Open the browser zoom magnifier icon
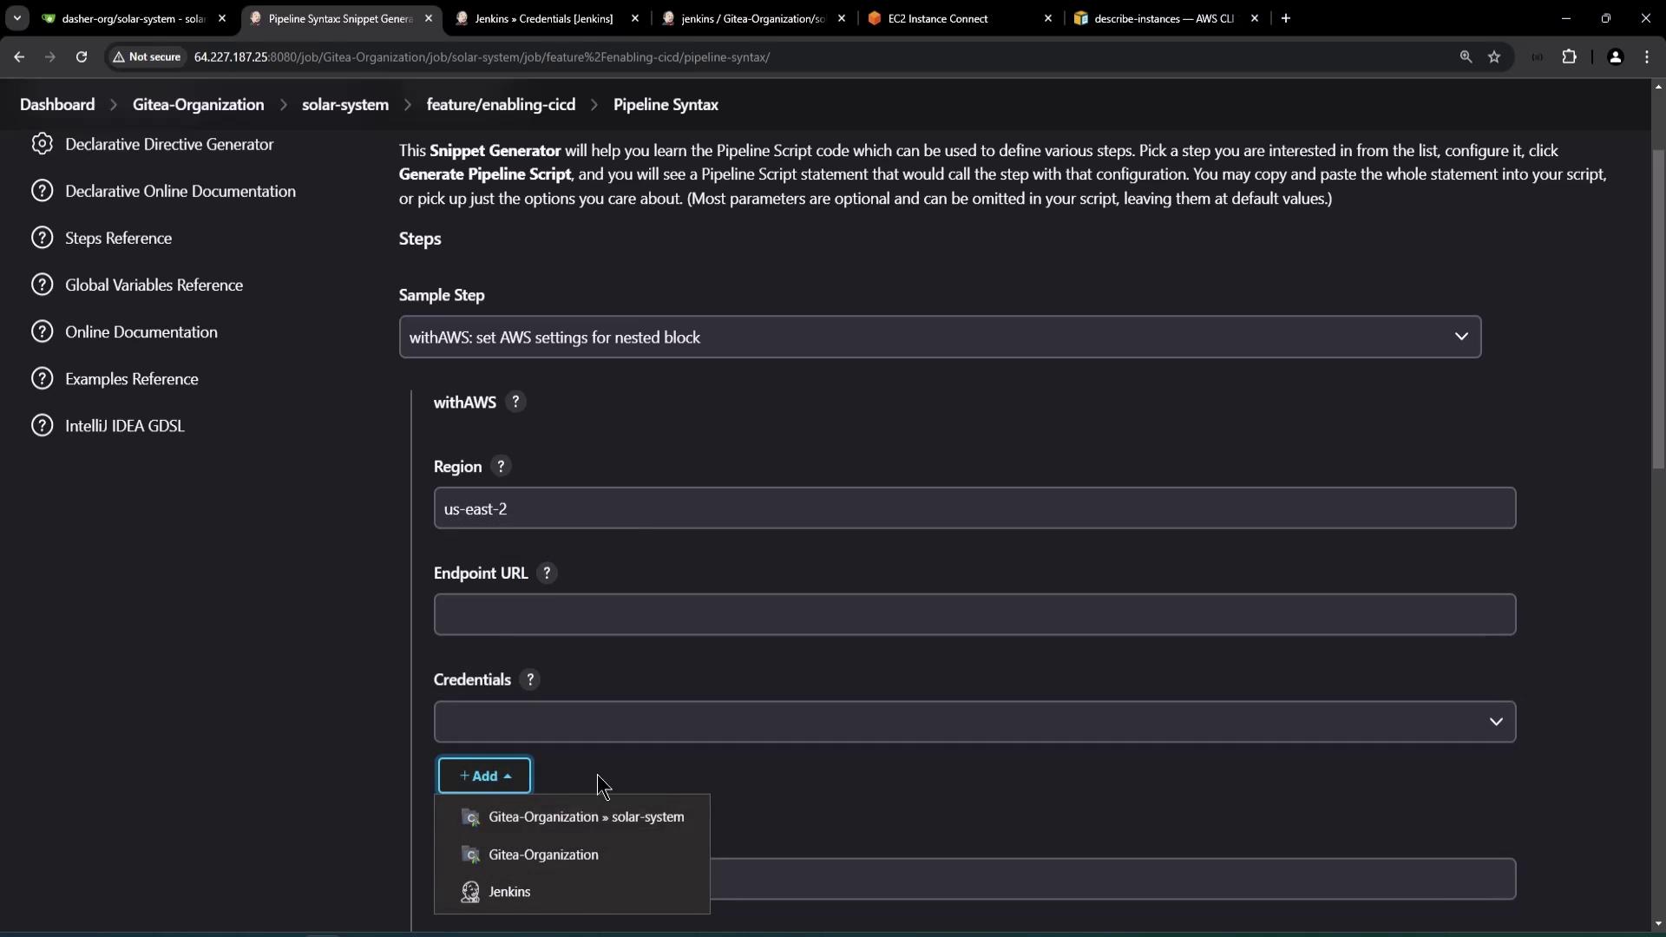The image size is (1666, 937). (1466, 57)
